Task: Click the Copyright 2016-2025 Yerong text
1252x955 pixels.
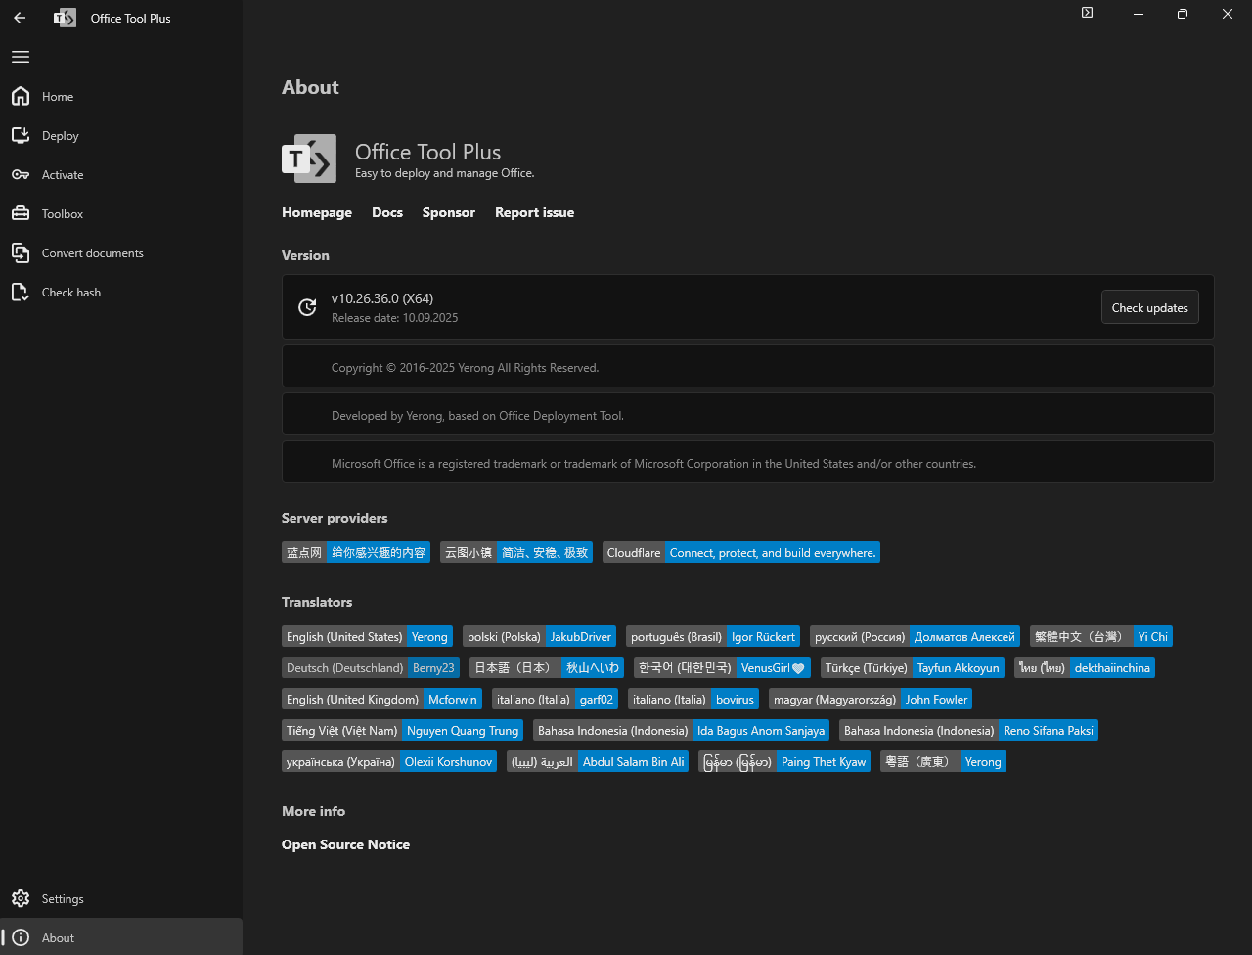Action: (465, 368)
